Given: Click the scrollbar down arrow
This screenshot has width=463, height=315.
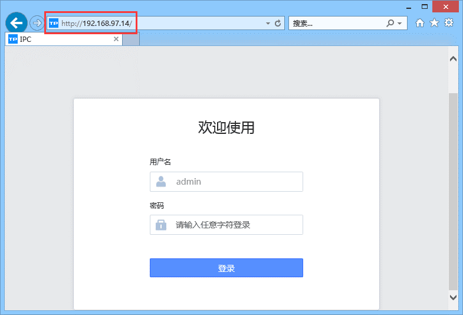Looking at the screenshot, I should coord(453,297).
